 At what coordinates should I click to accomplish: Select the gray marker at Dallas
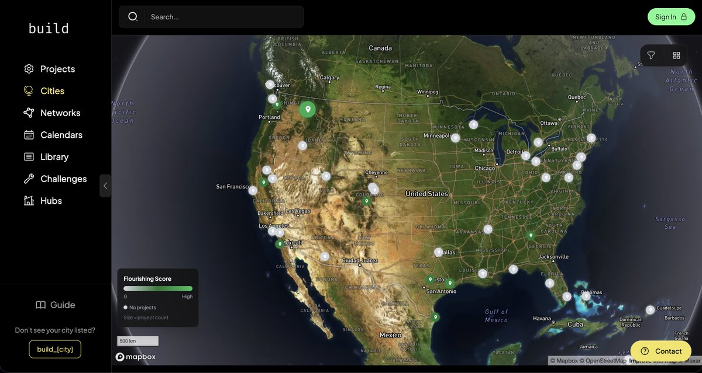[439, 252]
